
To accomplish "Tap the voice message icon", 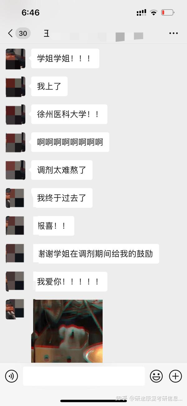I will (12, 376).
